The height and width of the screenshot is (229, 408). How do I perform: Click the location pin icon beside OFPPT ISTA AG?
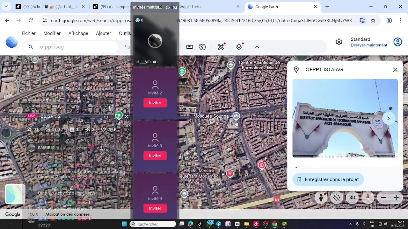pyautogui.click(x=296, y=70)
